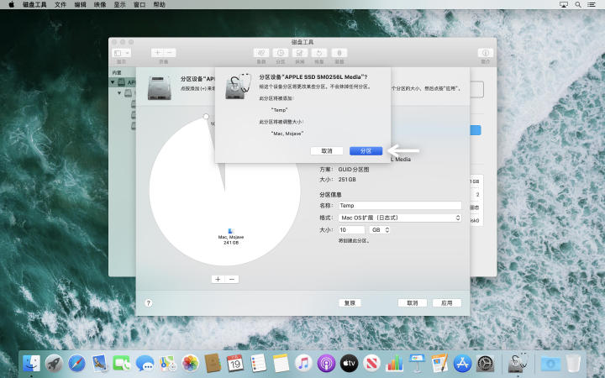Cancel the partition confirmation dialog
Viewport: 605px width, 378px height.
pyautogui.click(x=327, y=151)
